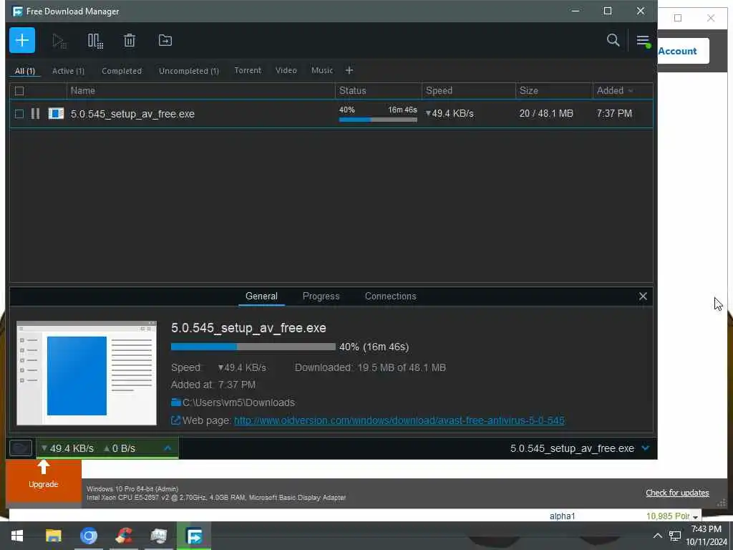Select the Music filter tab
The image size is (733, 550).
[322, 70]
